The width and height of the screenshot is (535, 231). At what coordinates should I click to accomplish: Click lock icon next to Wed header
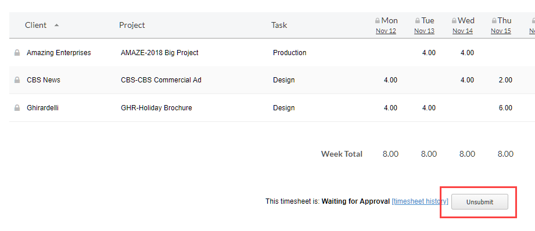[454, 21]
